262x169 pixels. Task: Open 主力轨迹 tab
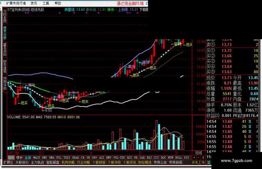tap(37, 162)
